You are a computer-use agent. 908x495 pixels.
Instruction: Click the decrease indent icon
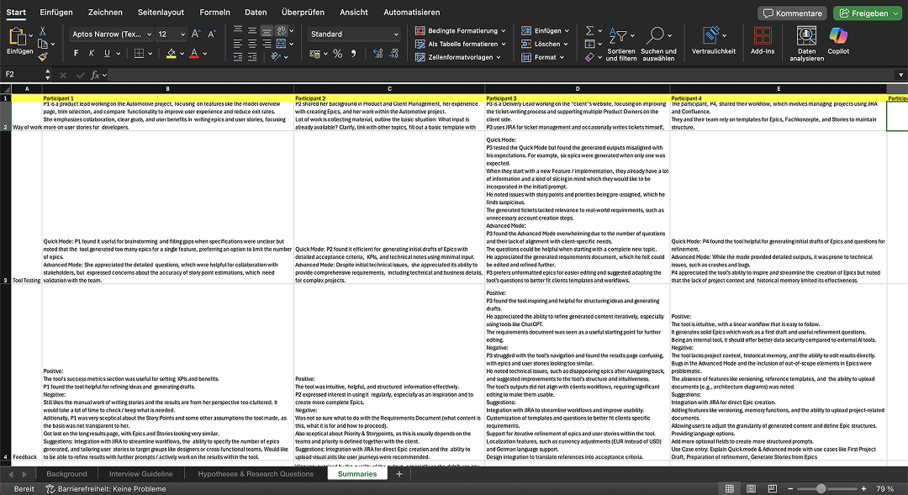pos(238,57)
